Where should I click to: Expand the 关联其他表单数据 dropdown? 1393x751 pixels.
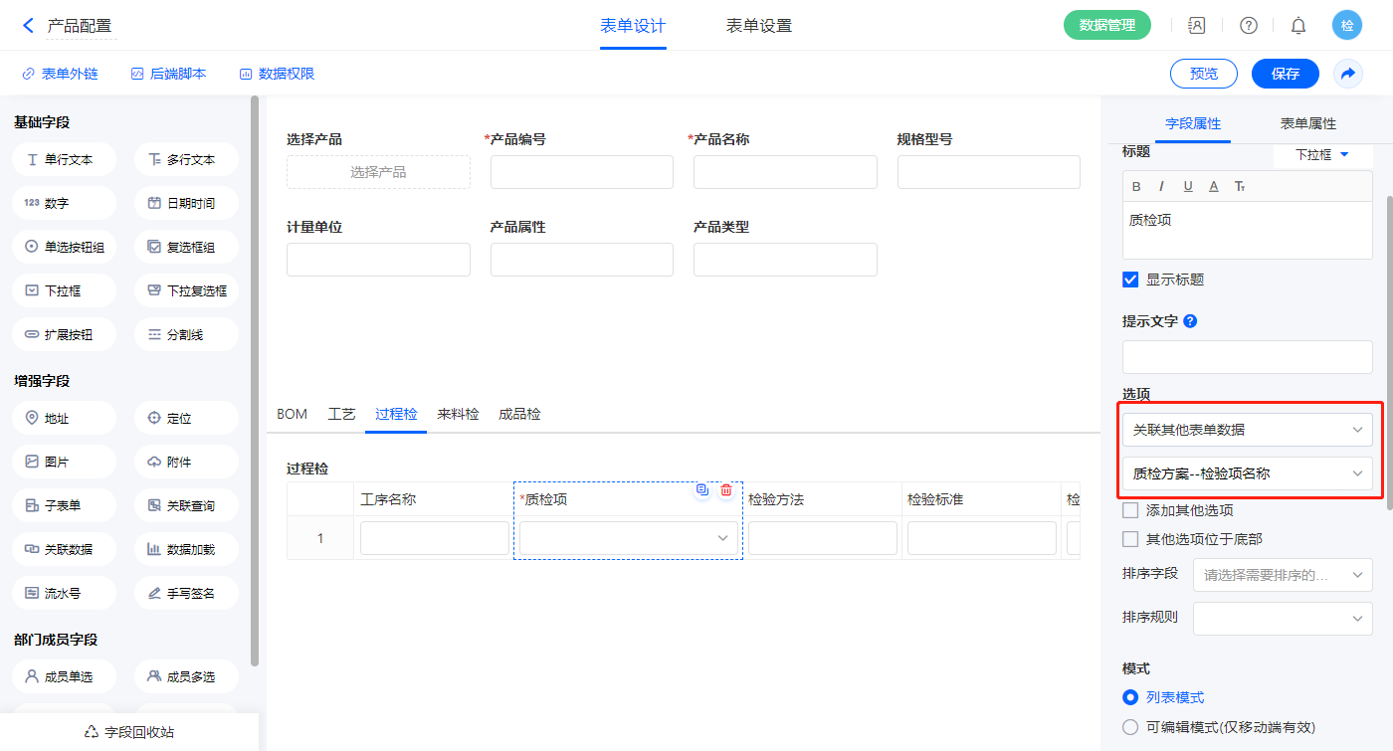(x=1247, y=430)
